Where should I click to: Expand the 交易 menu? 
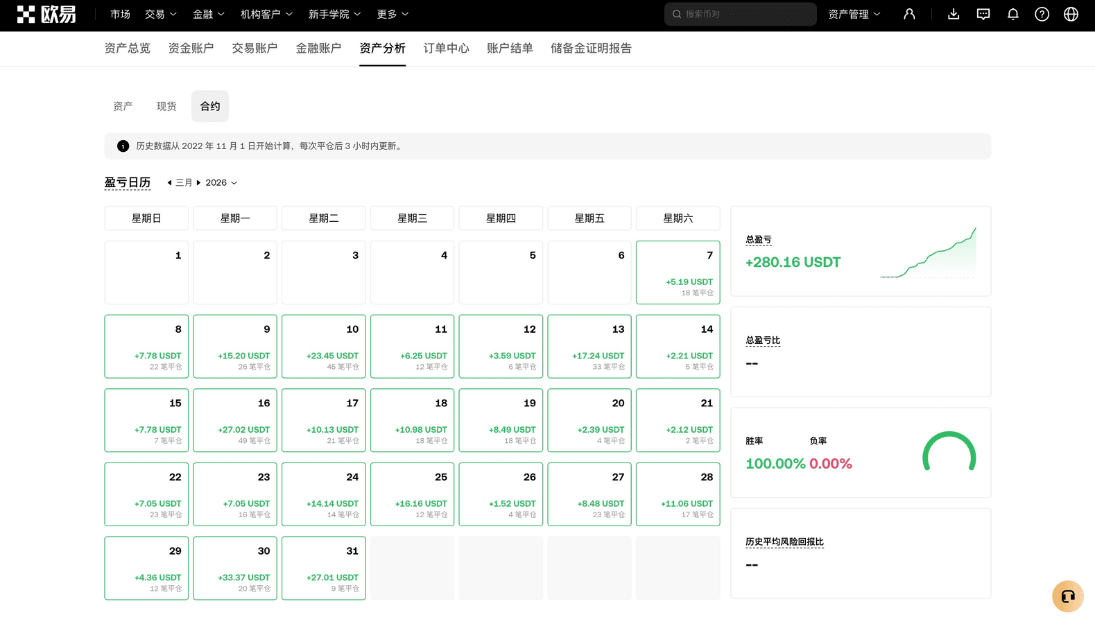[160, 14]
